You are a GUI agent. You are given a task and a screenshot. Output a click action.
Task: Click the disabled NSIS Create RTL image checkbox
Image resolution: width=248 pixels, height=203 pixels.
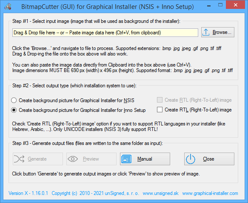pos(160,100)
